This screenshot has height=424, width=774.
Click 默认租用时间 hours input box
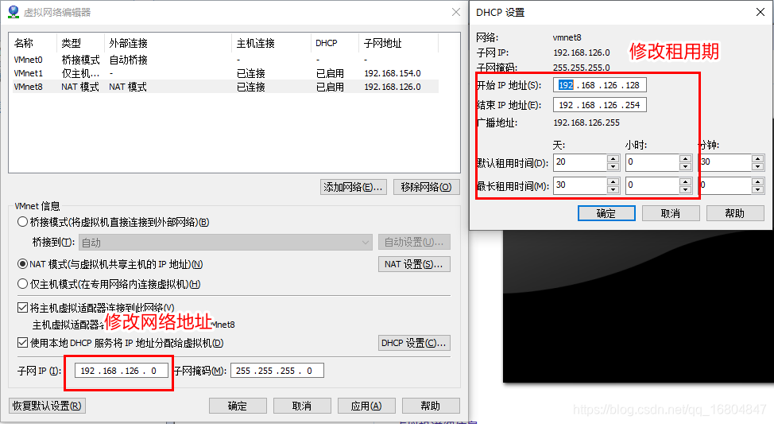tap(652, 162)
